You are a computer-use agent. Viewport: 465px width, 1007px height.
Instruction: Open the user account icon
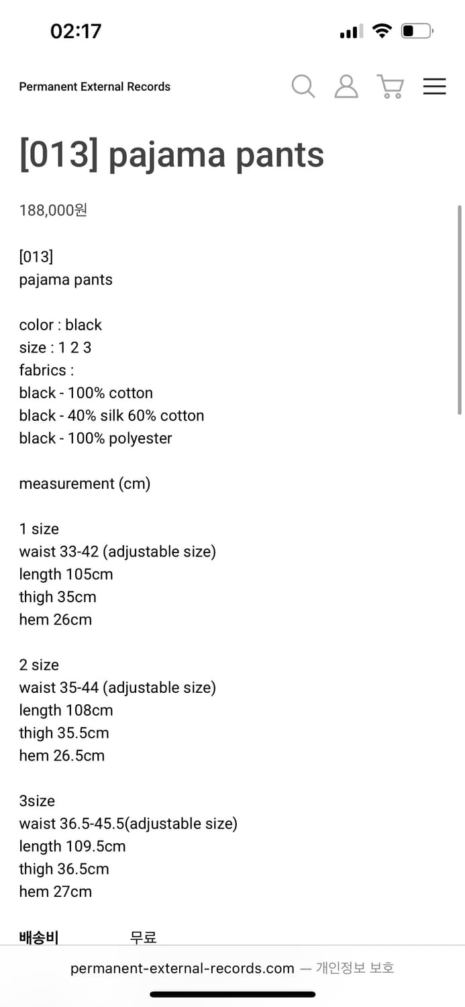[346, 87]
